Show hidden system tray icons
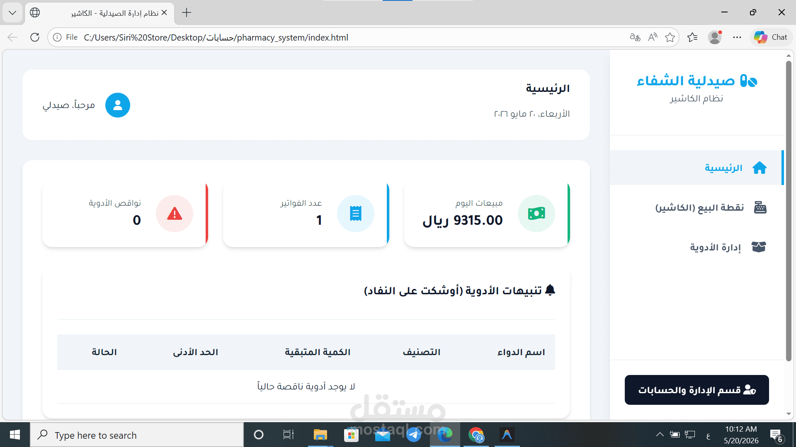The width and height of the screenshot is (796, 447). (660, 435)
